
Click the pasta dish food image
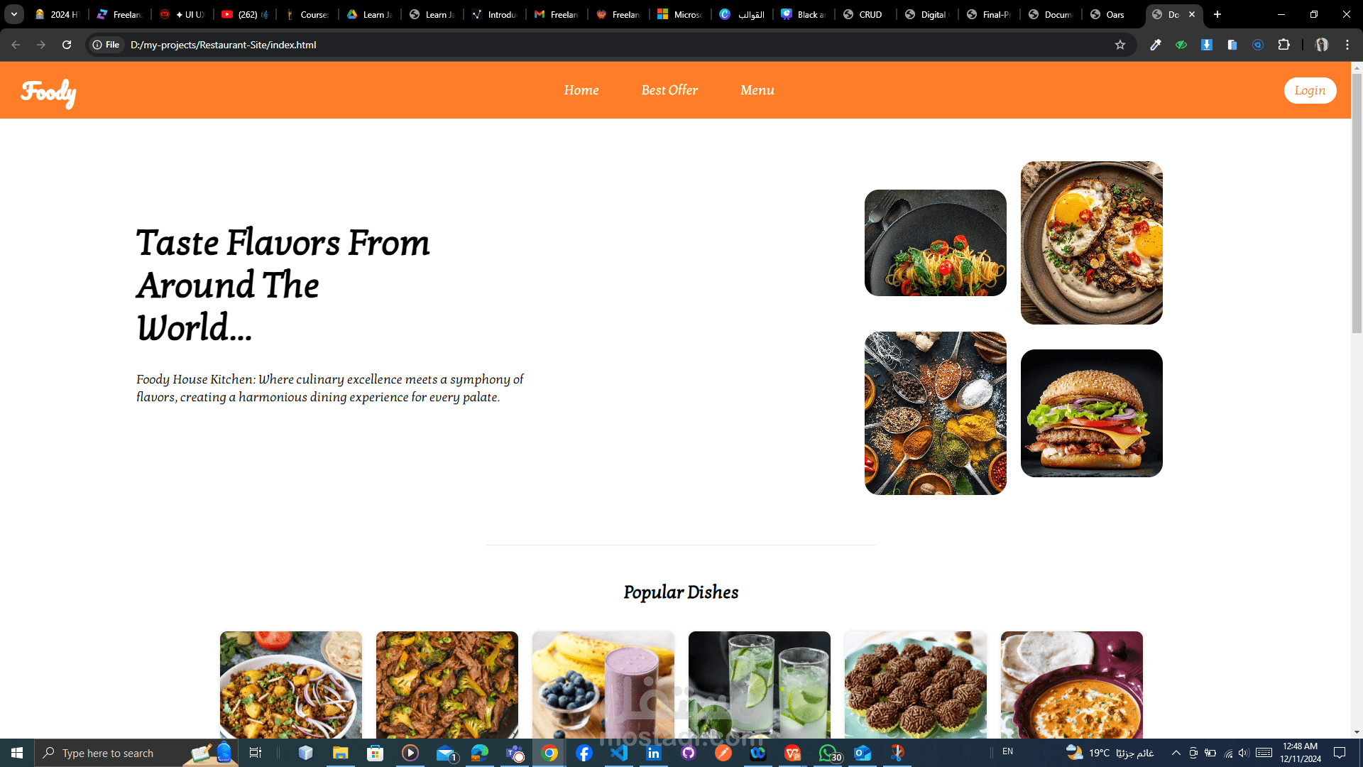pyautogui.click(x=934, y=241)
